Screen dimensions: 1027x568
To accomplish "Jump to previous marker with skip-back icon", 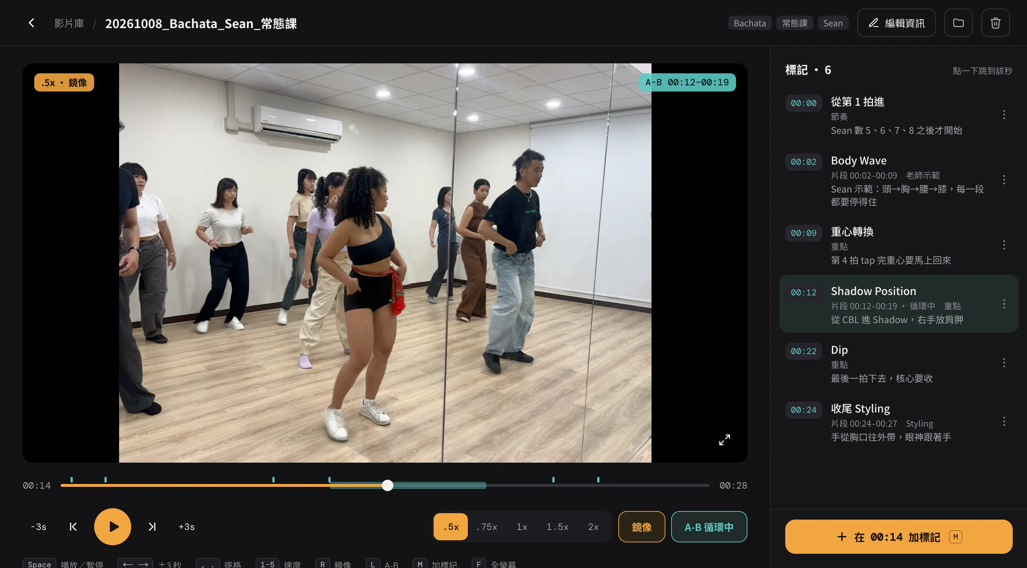I will 73,527.
